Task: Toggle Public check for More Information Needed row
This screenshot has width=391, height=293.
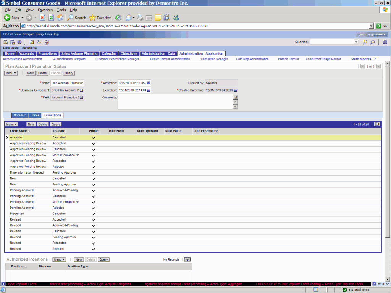Action: [94, 173]
